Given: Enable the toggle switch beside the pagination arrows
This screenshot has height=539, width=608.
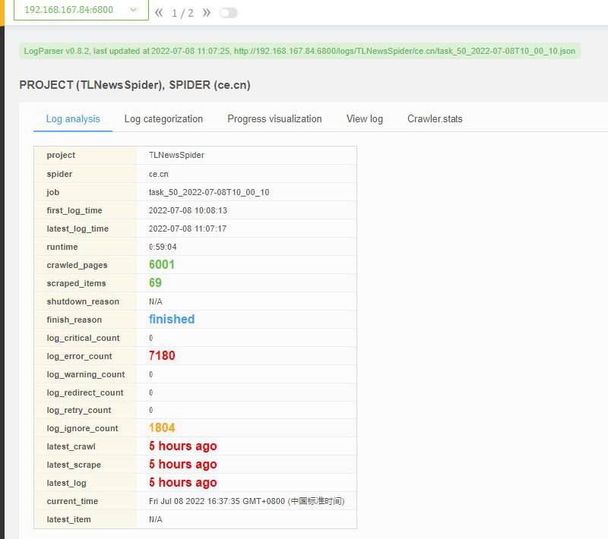Looking at the screenshot, I should click(x=226, y=12).
